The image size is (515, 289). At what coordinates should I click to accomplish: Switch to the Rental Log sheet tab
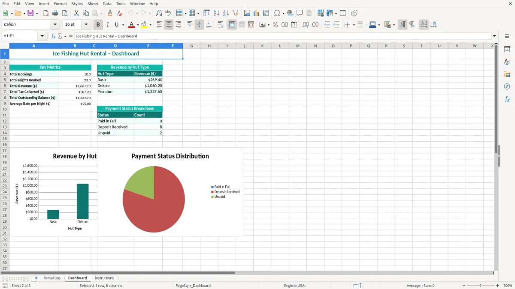52,278
